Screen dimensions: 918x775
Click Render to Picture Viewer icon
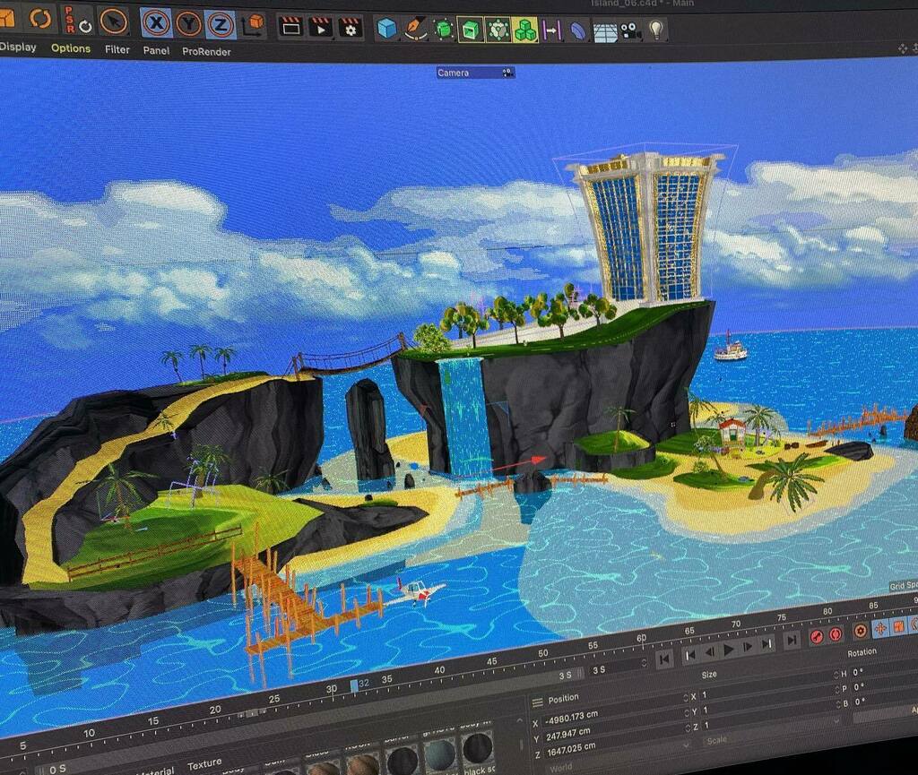[x=320, y=28]
